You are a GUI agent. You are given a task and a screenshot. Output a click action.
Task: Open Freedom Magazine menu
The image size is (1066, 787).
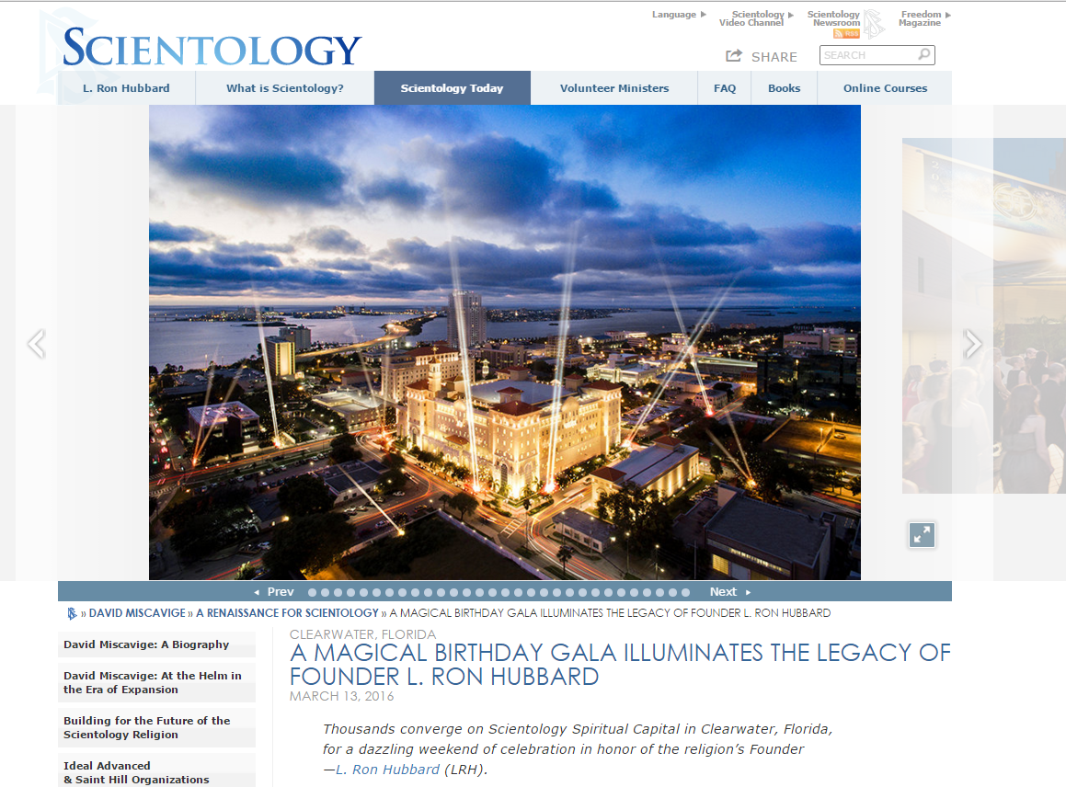point(924,18)
